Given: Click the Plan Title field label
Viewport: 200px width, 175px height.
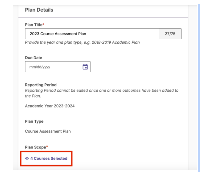Looking at the screenshot, I should (x=34, y=25).
